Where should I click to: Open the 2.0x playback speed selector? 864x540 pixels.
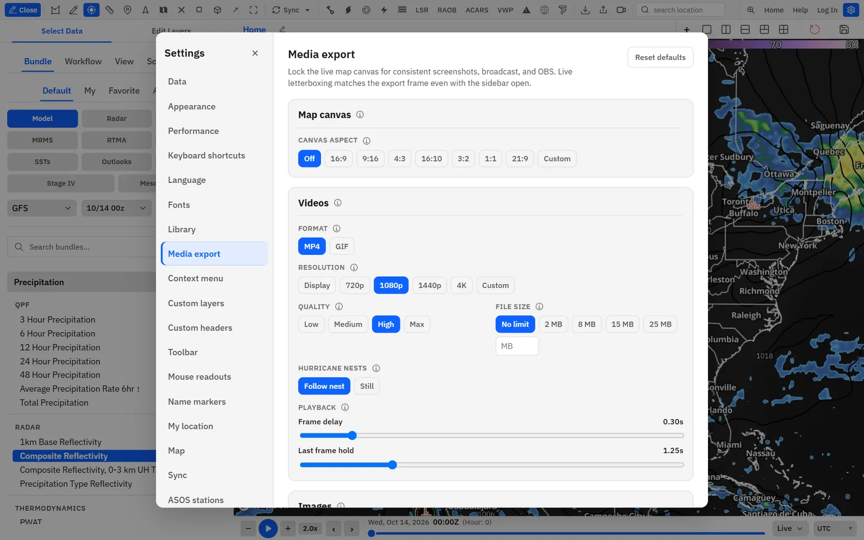[310, 529]
